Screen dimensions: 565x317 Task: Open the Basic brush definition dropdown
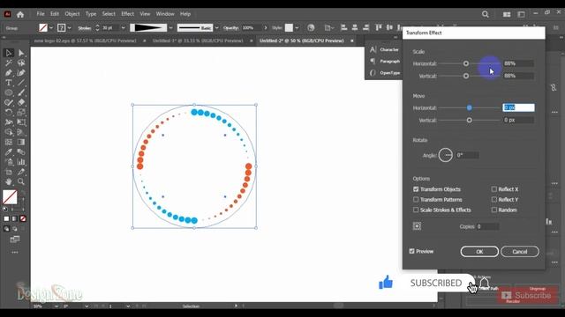(x=216, y=27)
